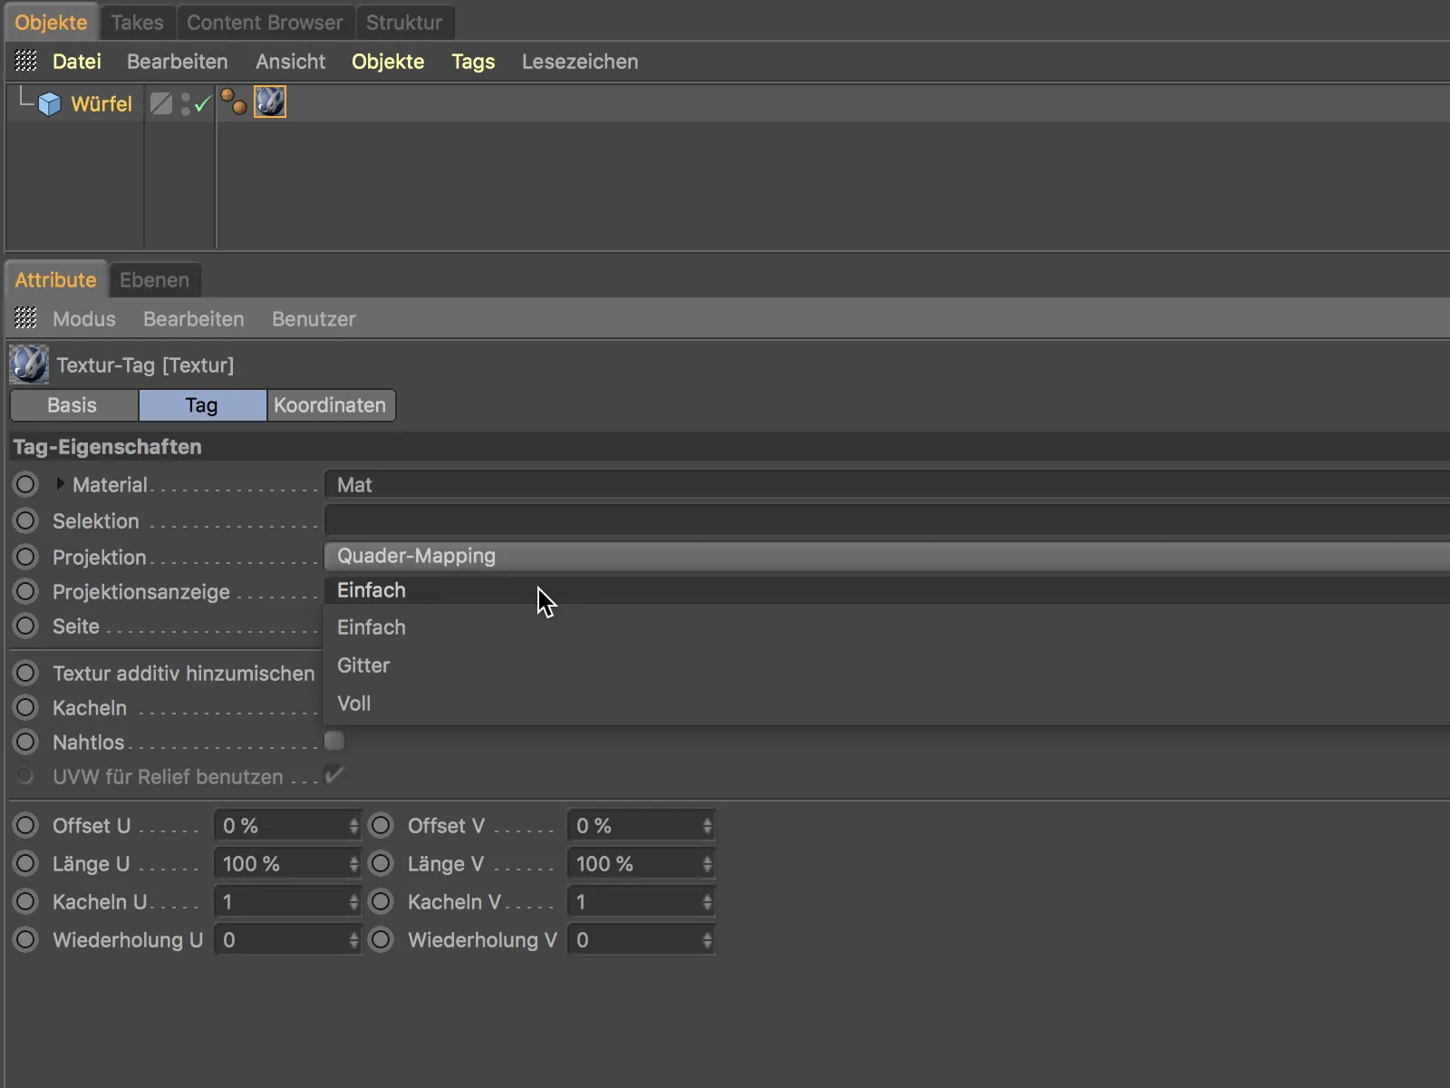The image size is (1450, 1088).
Task: Switch to the Attribute tab
Action: tap(56, 280)
